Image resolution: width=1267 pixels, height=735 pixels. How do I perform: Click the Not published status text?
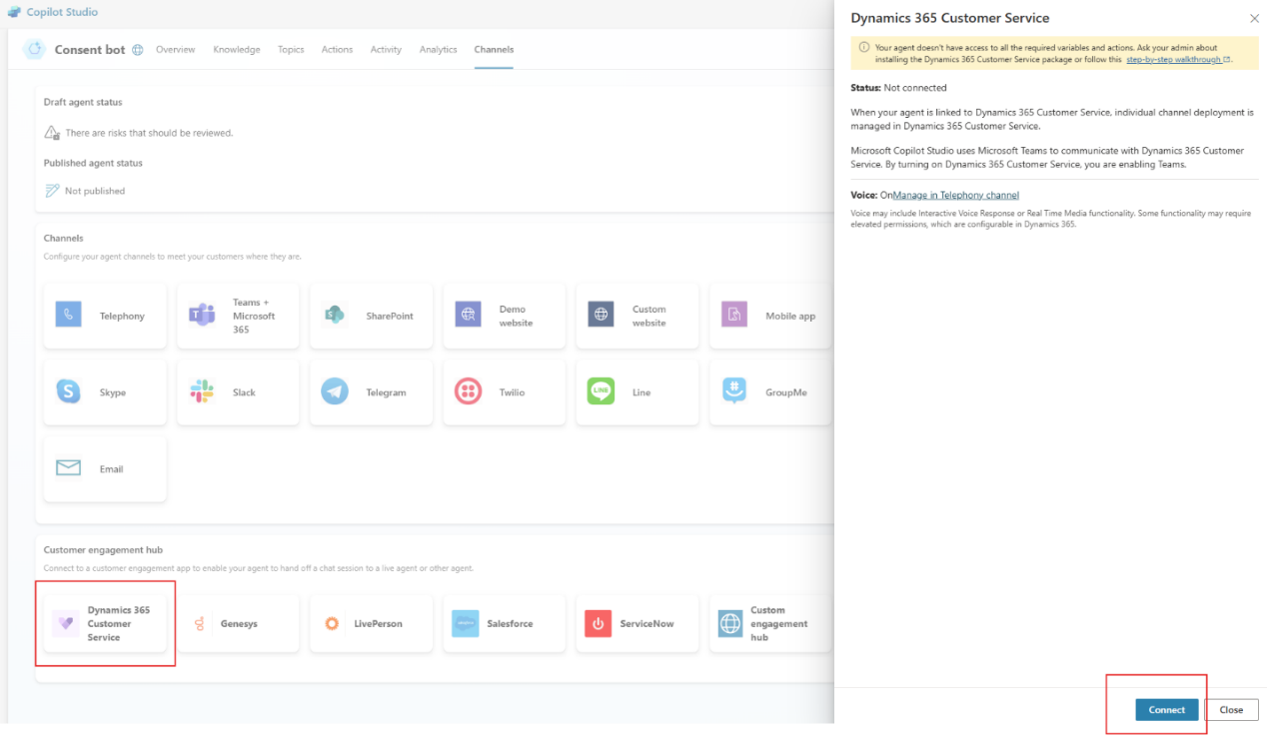[x=95, y=191]
